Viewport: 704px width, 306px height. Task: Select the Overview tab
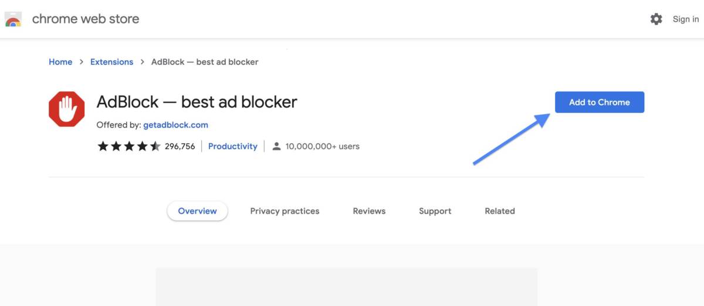coord(198,211)
